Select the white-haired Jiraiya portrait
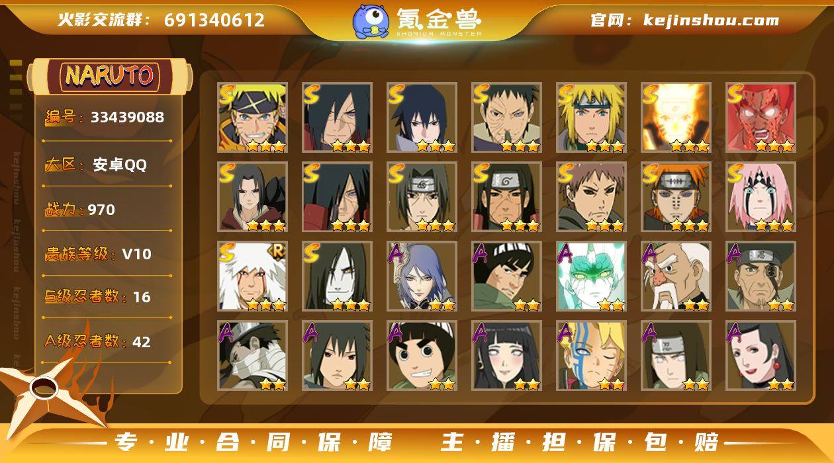Image resolution: width=834 pixels, height=463 pixels. tap(252, 276)
